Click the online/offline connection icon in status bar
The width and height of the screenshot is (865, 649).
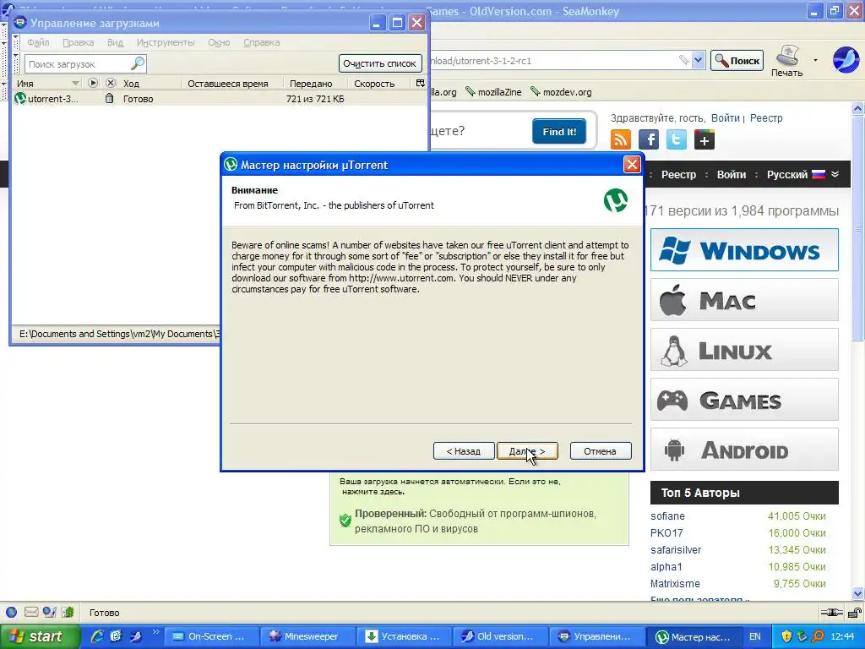click(x=831, y=612)
